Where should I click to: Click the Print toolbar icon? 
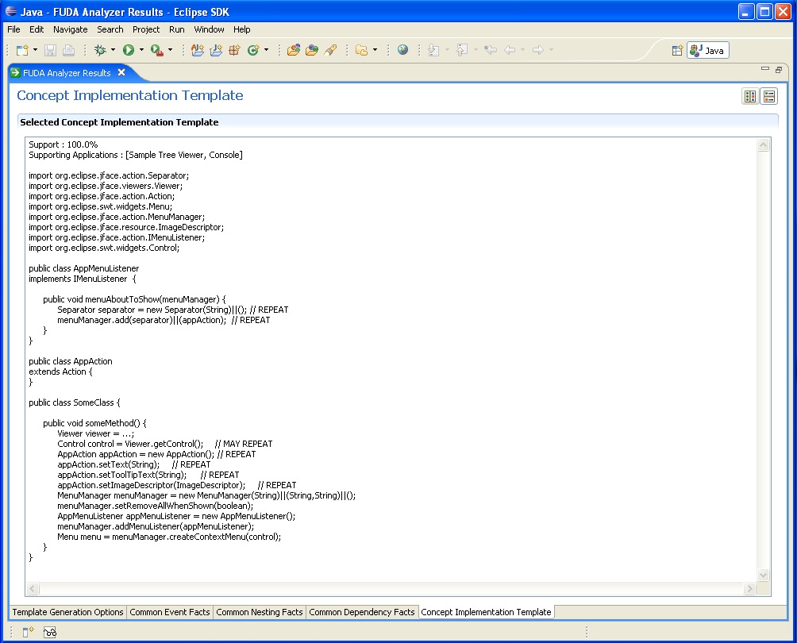[x=68, y=50]
